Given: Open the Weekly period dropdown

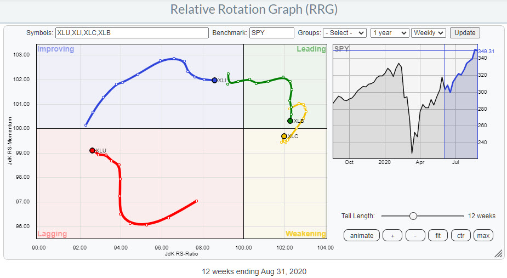Looking at the screenshot, I should (429, 33).
